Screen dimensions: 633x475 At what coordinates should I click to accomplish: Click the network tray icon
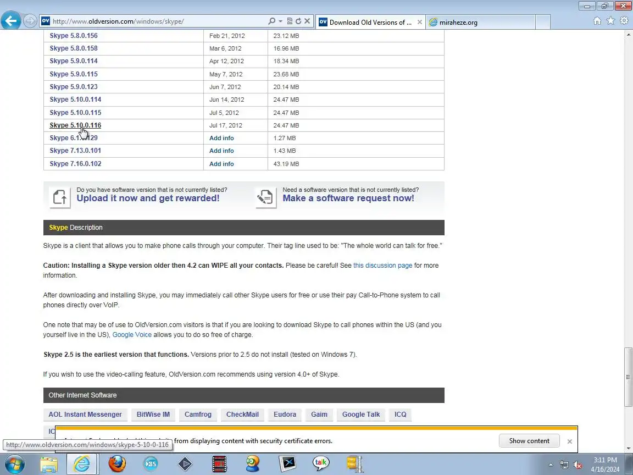tap(564, 465)
